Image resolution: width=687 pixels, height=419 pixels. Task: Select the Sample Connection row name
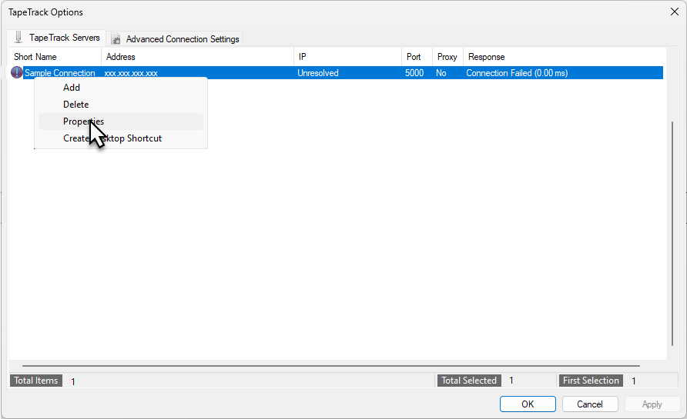coord(60,73)
